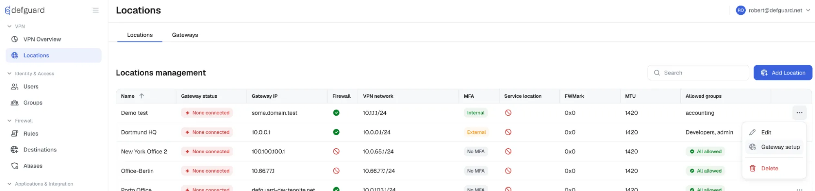The image size is (815, 191).
Task: Collapse Applications & Integration section
Action: click(x=9, y=184)
